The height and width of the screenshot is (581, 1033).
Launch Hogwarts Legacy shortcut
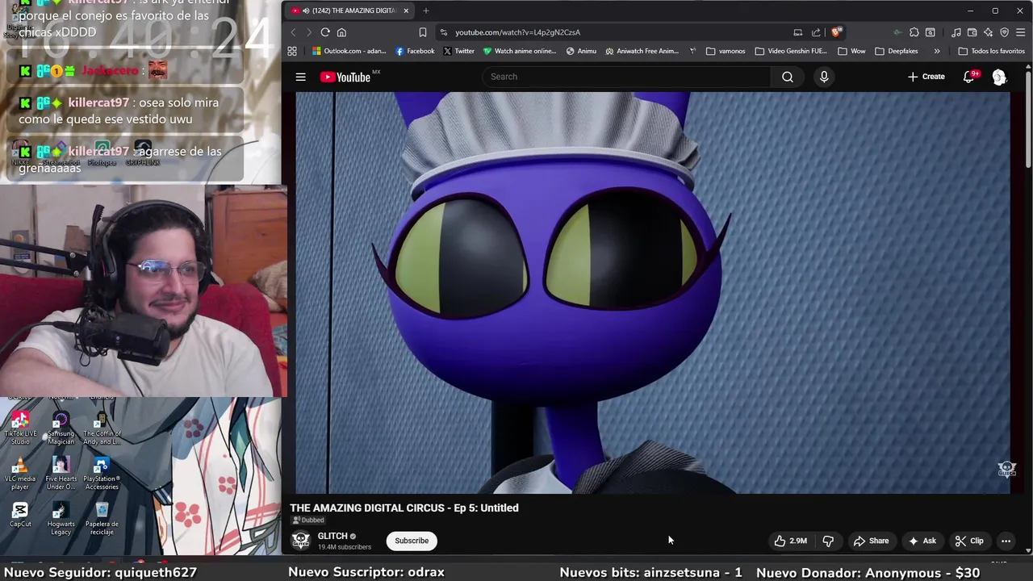coord(61,519)
